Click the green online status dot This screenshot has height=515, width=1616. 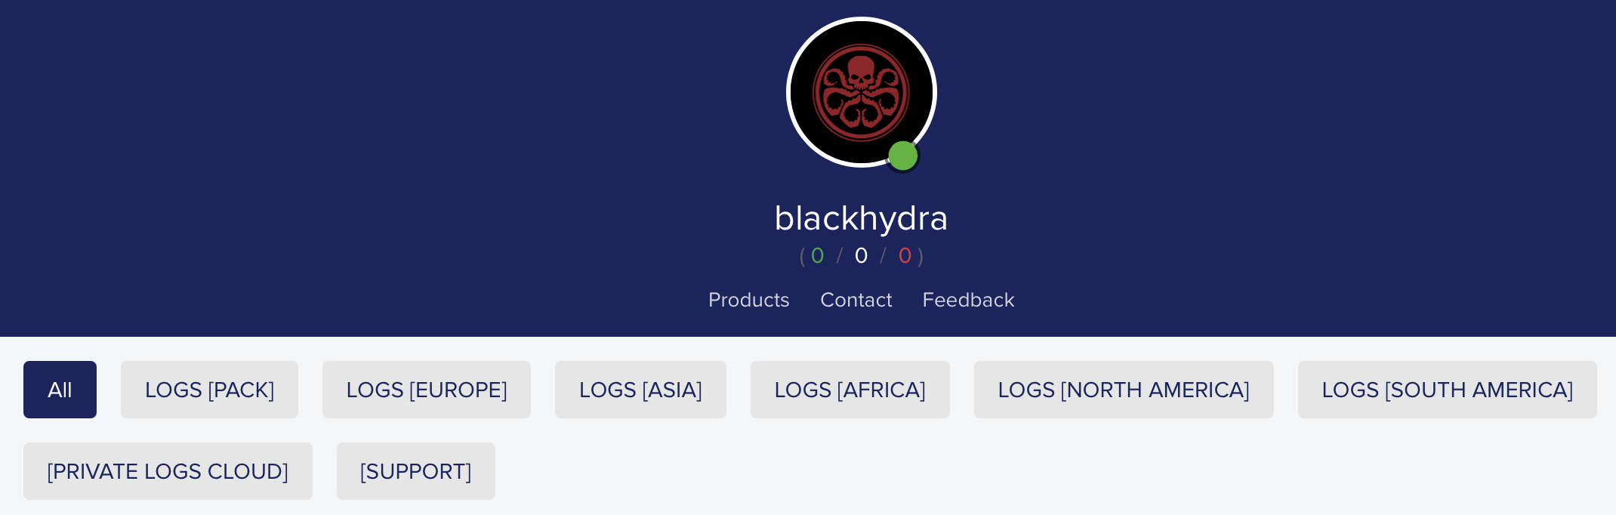pyautogui.click(x=902, y=156)
